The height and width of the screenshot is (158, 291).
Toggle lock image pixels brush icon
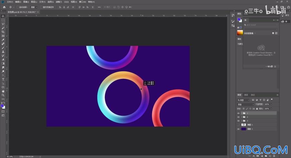(x=247, y=109)
